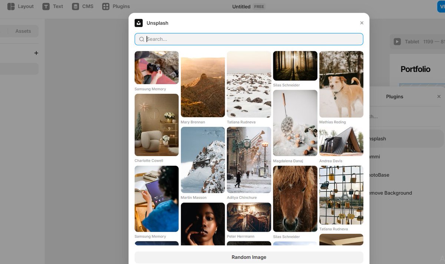Viewport: 445px width, 264px height.
Task: Select the horse photo above the second Silas Schneider credit
Action: (295, 199)
